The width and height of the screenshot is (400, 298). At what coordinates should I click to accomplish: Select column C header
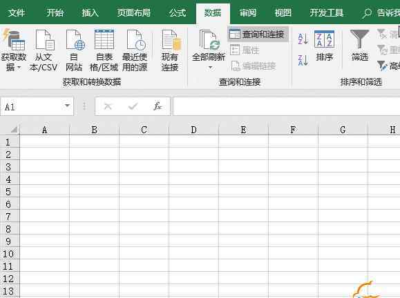click(144, 130)
